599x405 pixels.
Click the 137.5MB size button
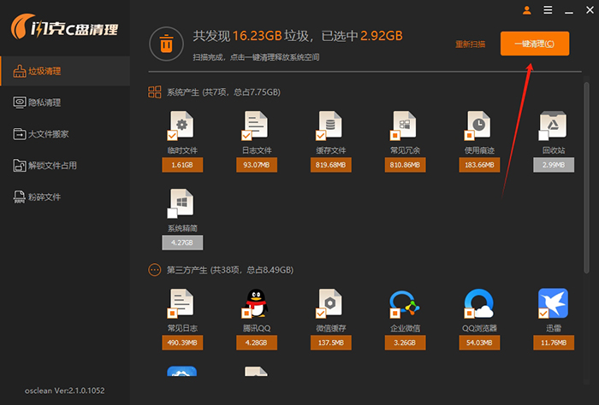pyautogui.click(x=330, y=343)
